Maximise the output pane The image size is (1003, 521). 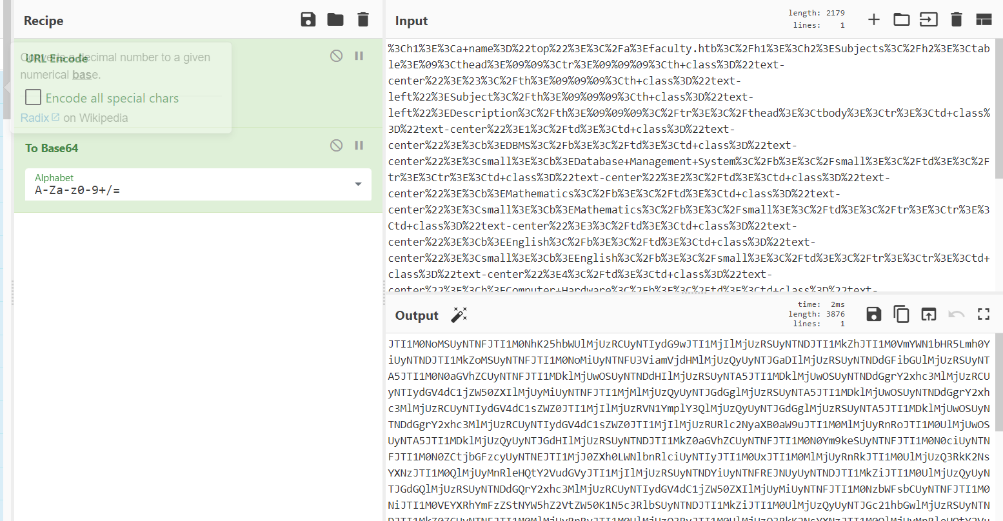983,314
